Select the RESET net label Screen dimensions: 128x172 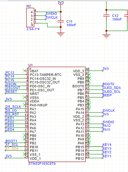tap(11, 92)
